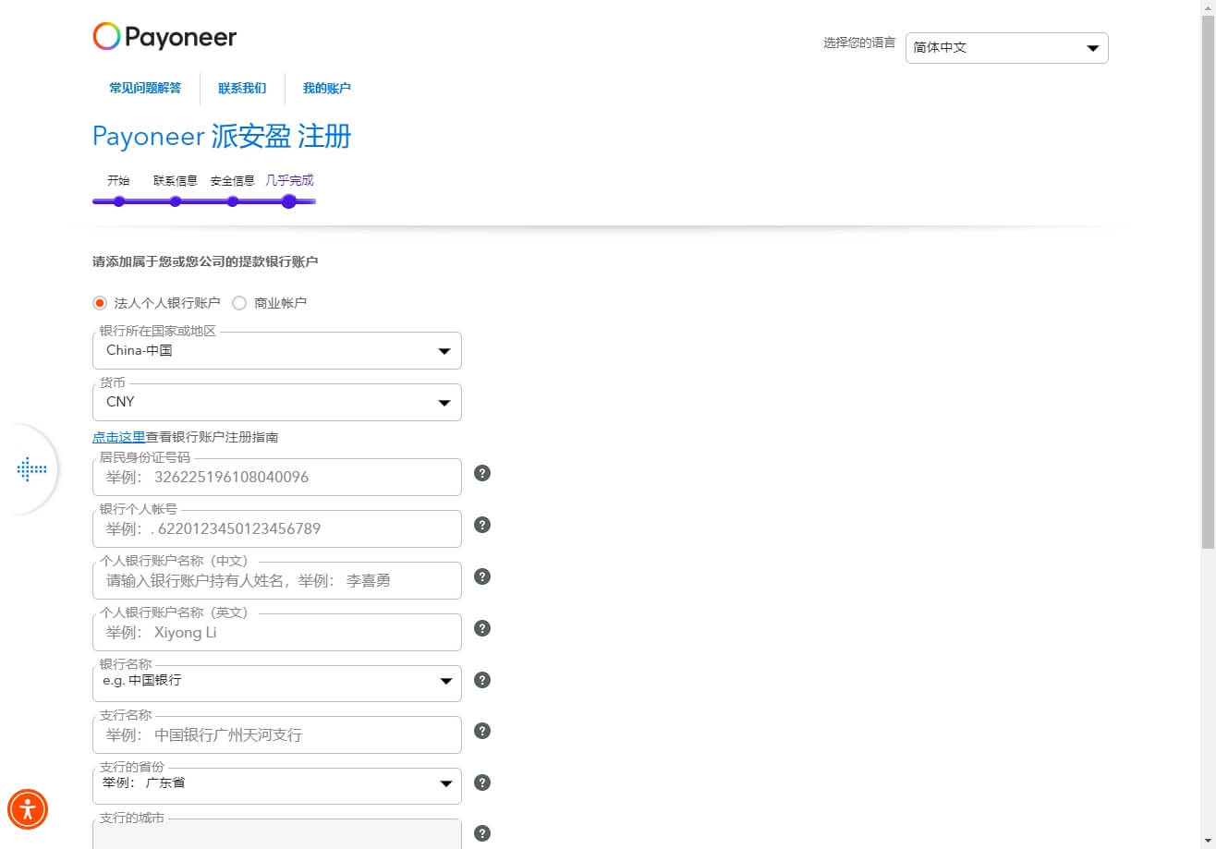Show help for 银行个人帐号 field
Viewport: 1216px width, 849px height.
click(x=482, y=525)
